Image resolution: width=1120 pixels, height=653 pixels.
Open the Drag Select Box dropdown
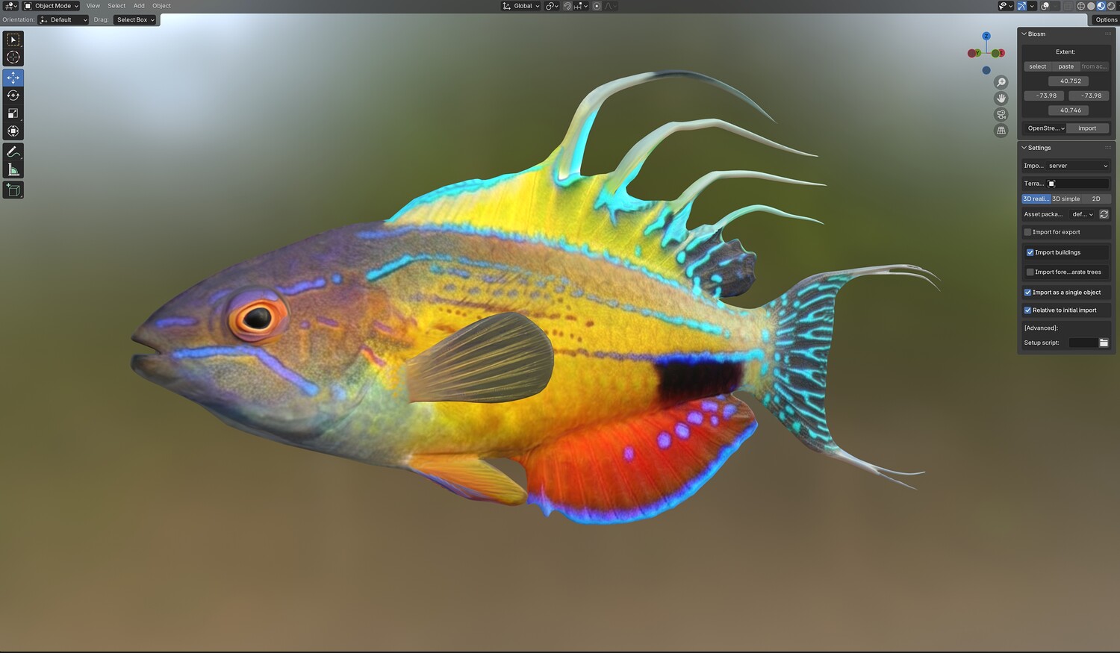[x=135, y=20]
